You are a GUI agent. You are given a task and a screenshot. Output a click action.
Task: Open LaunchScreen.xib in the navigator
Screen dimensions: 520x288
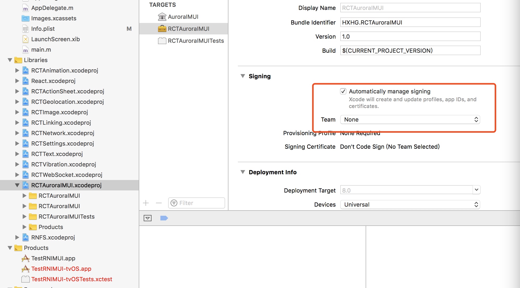55,39
